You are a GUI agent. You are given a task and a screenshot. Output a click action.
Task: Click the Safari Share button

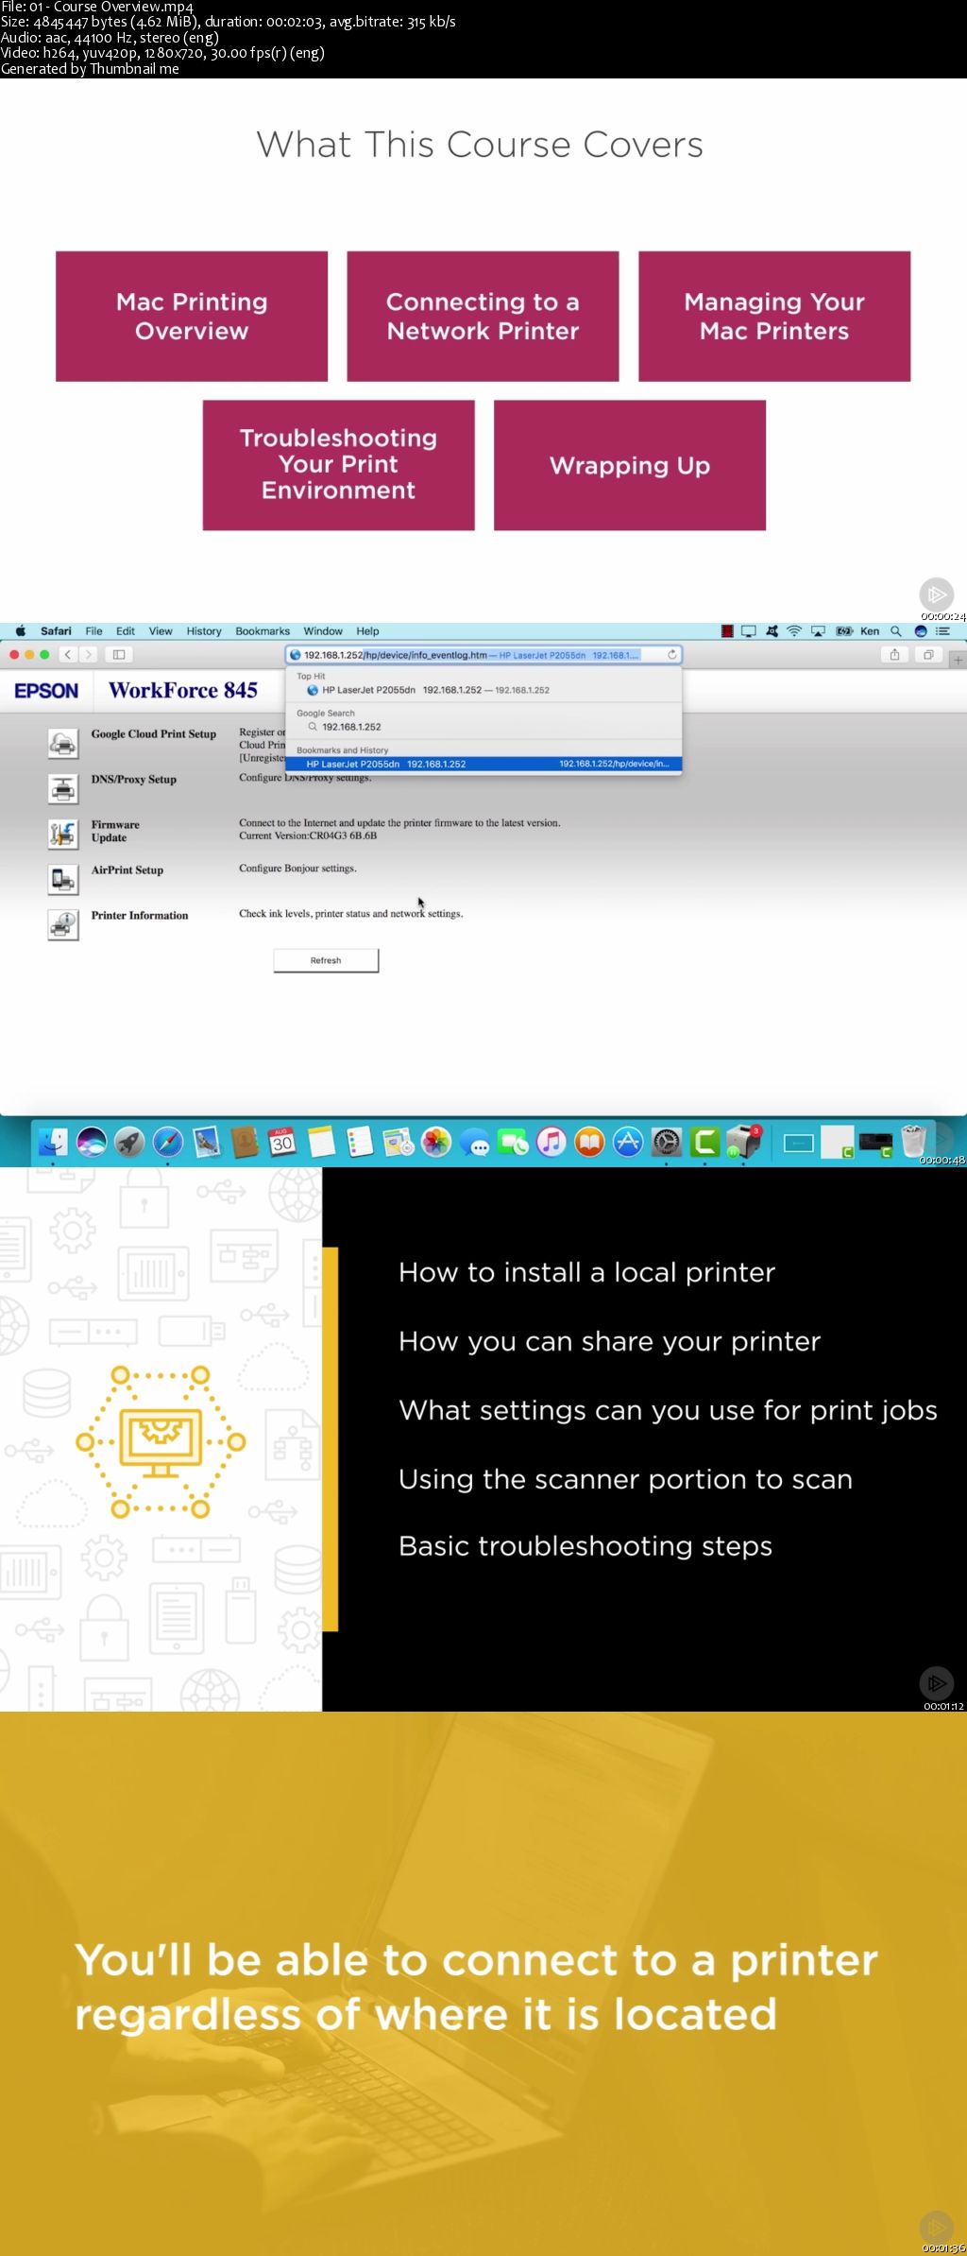tap(894, 654)
